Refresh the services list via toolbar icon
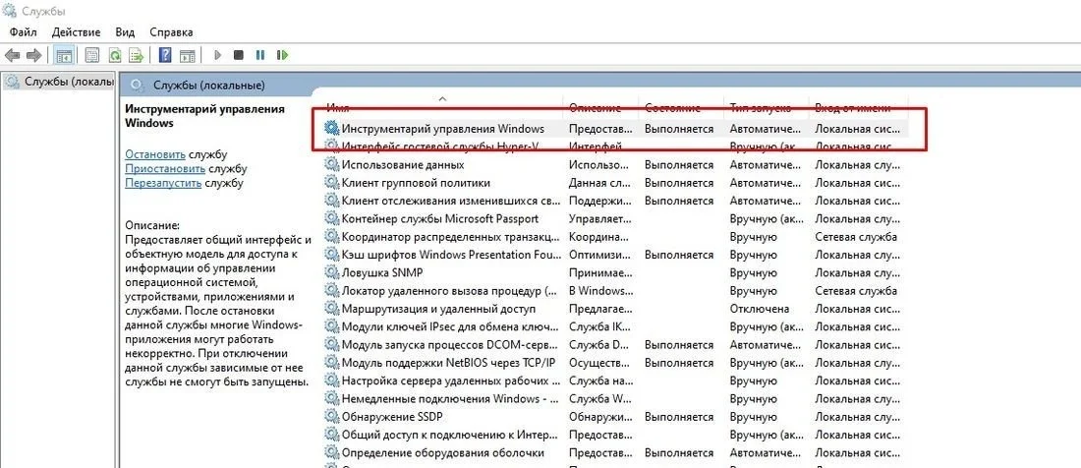1081x468 pixels. [x=115, y=55]
